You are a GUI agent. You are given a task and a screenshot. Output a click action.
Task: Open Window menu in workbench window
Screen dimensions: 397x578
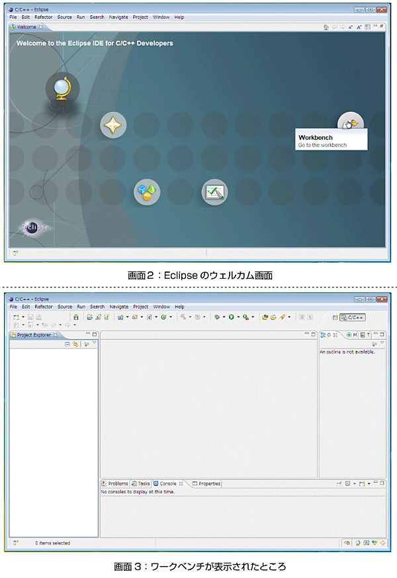(161, 307)
